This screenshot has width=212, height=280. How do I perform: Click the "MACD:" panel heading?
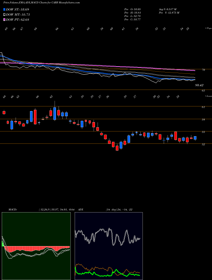(12, 210)
